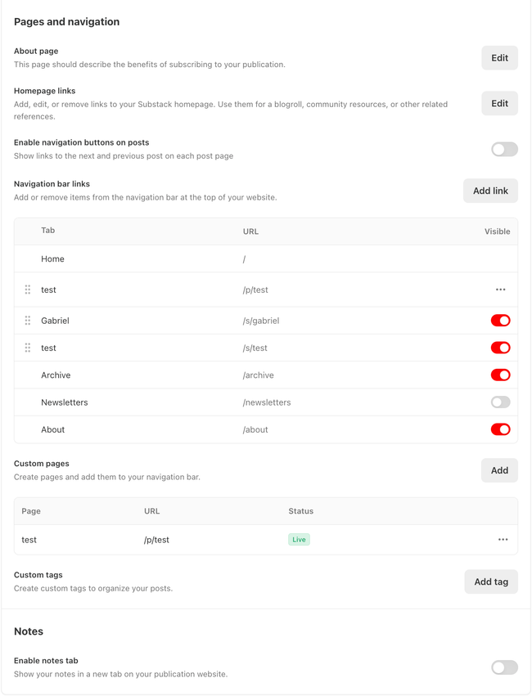
Task: Click the /p/test URL in Custom pages
Action: (x=156, y=540)
